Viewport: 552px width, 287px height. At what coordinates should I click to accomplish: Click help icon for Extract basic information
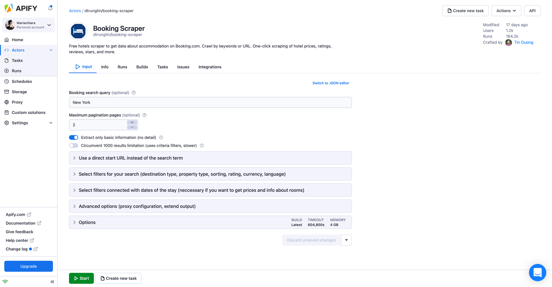click(x=161, y=137)
